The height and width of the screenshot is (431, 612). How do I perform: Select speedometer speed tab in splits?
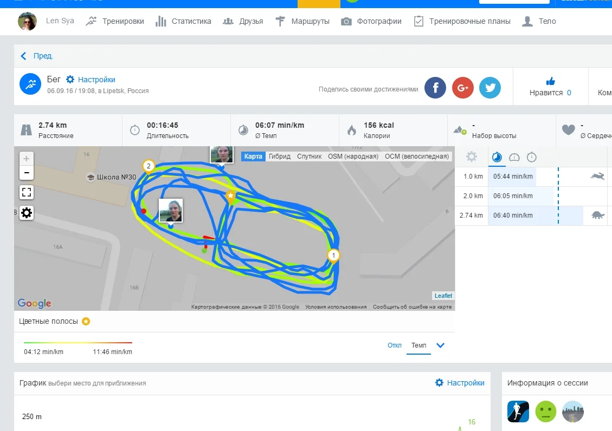[x=514, y=157]
